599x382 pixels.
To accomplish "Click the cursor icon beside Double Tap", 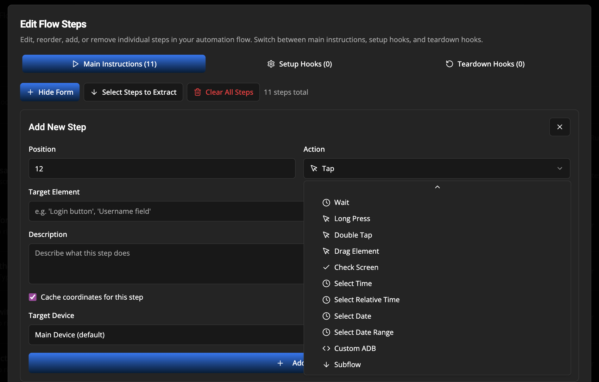I will (x=326, y=235).
